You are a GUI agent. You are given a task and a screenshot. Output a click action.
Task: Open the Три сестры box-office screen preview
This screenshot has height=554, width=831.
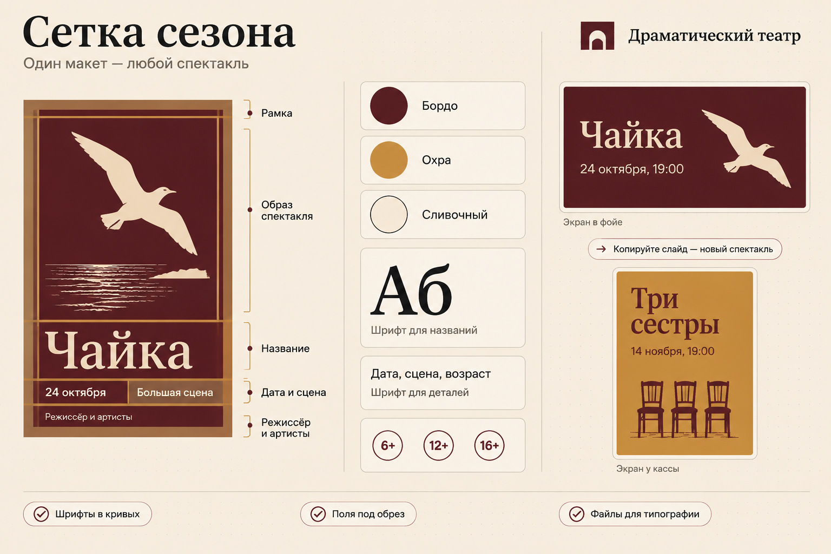(685, 363)
